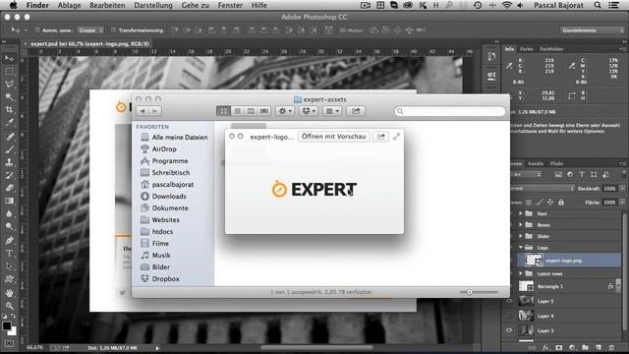Click the Delete layer trash icon
This screenshot has height=354, width=629.
coord(611,347)
